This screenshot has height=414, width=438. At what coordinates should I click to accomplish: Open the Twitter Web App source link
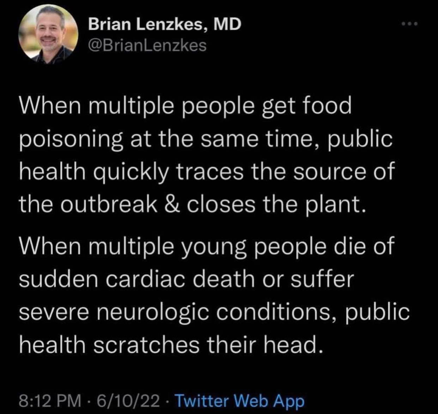(x=239, y=401)
